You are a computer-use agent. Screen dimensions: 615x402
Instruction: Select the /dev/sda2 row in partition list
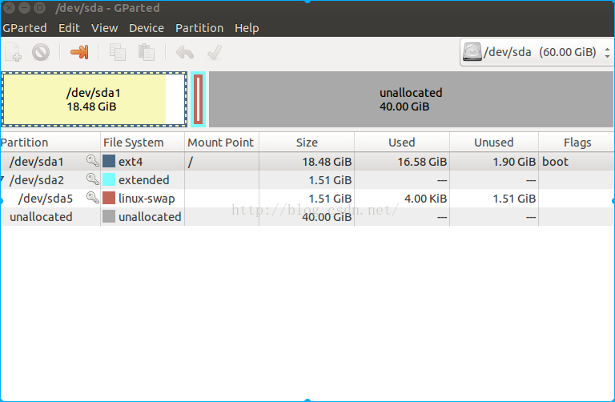(x=307, y=179)
